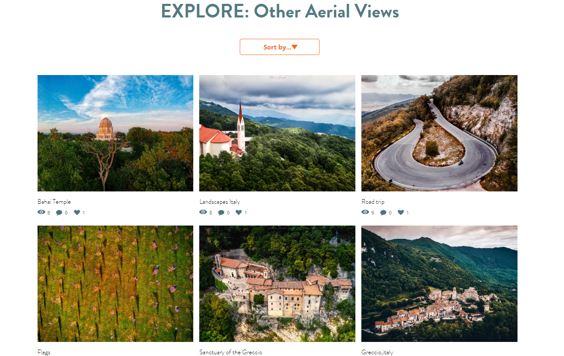This screenshot has height=356, width=564.
Task: Open the Road trip hairpin road photo
Action: coord(439,133)
